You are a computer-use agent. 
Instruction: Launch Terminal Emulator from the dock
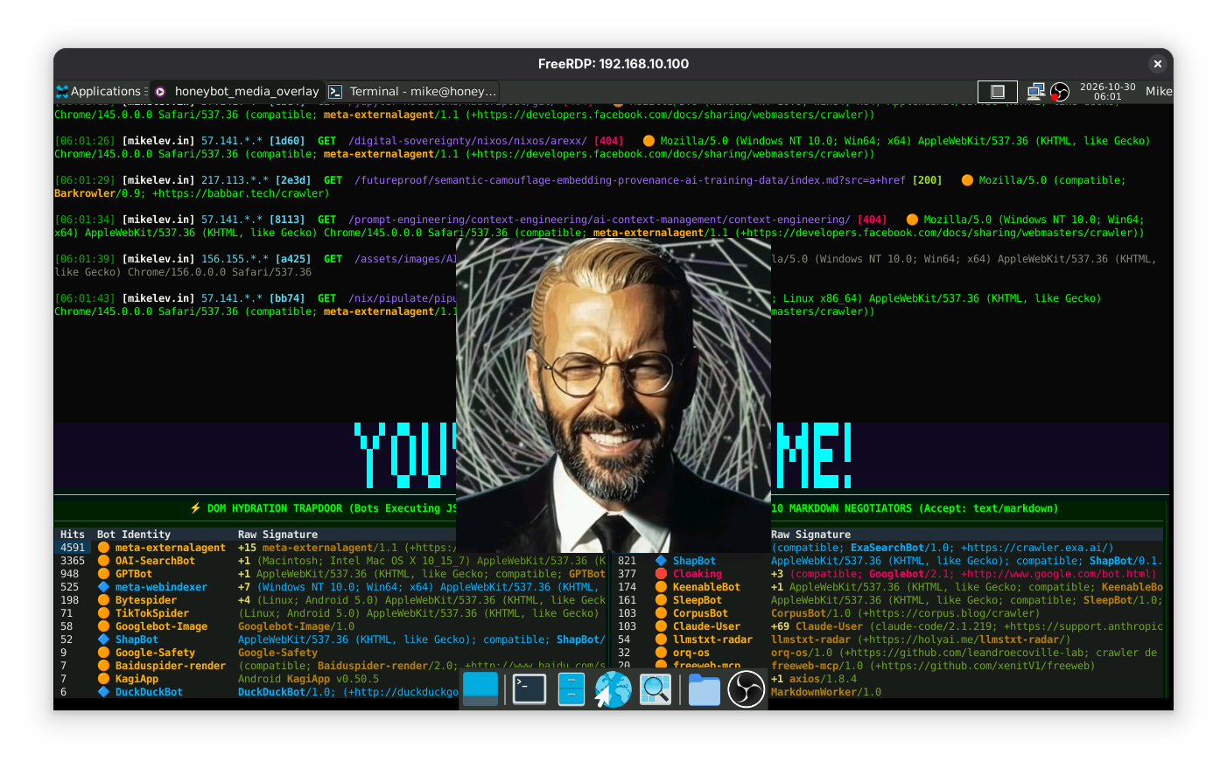point(529,689)
